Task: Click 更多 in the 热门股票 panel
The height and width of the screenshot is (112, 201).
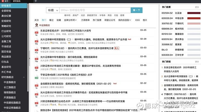Action: [197, 7]
